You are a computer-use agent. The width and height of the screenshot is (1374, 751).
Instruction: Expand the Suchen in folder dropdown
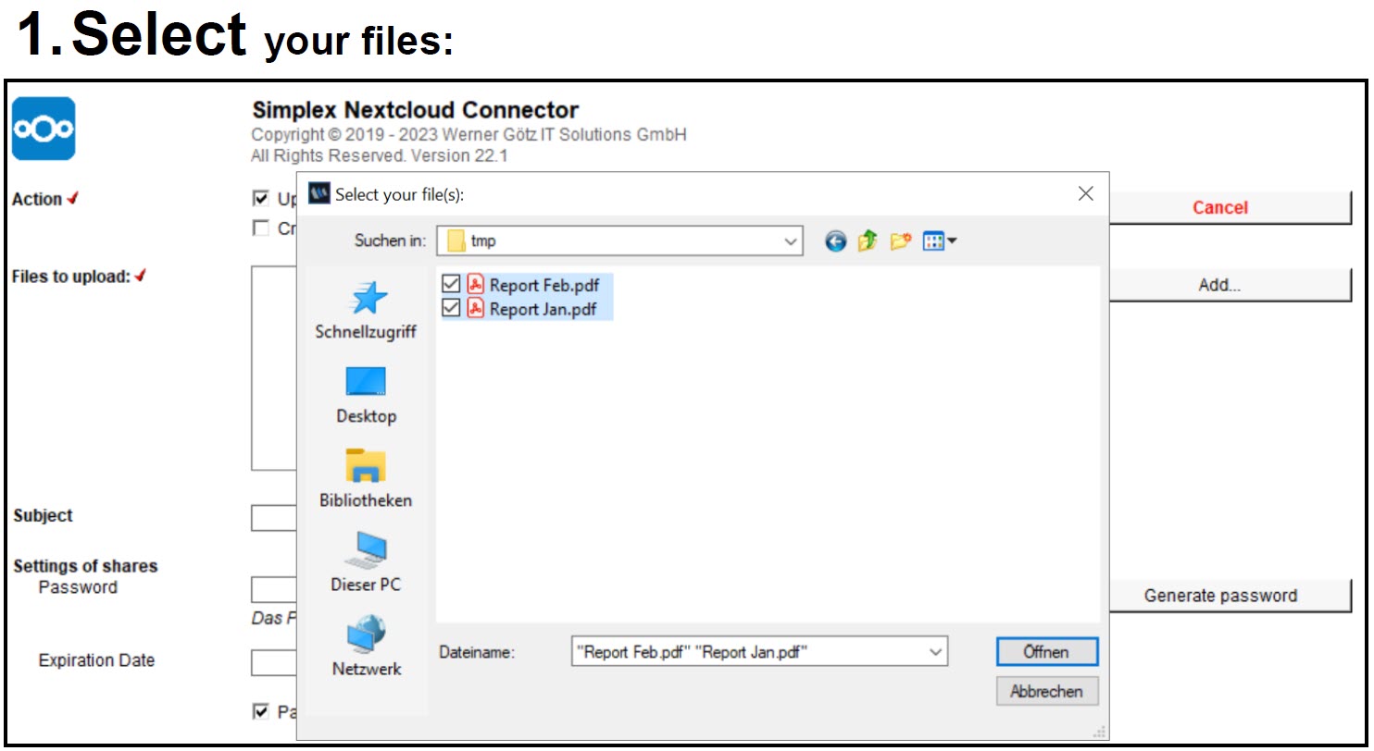click(791, 241)
